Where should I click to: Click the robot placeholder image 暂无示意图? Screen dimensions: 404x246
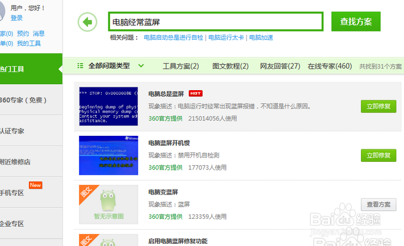tap(108, 204)
